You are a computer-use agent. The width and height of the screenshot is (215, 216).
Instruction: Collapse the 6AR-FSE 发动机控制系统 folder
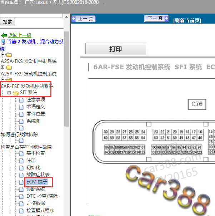(x=2, y=79)
